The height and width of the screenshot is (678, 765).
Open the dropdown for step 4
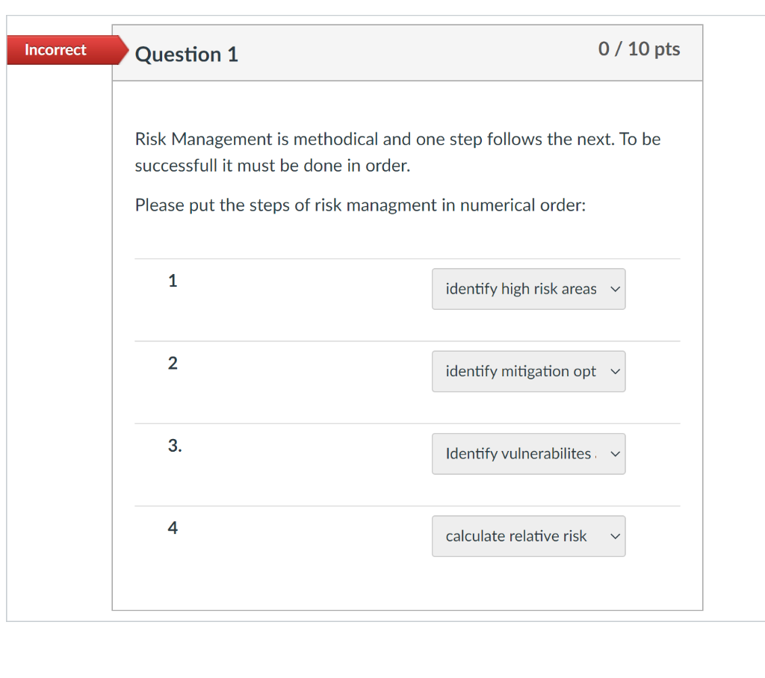(528, 536)
